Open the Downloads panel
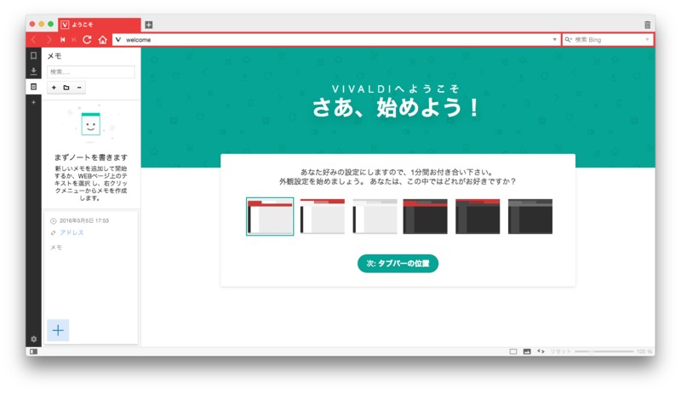 pos(33,71)
